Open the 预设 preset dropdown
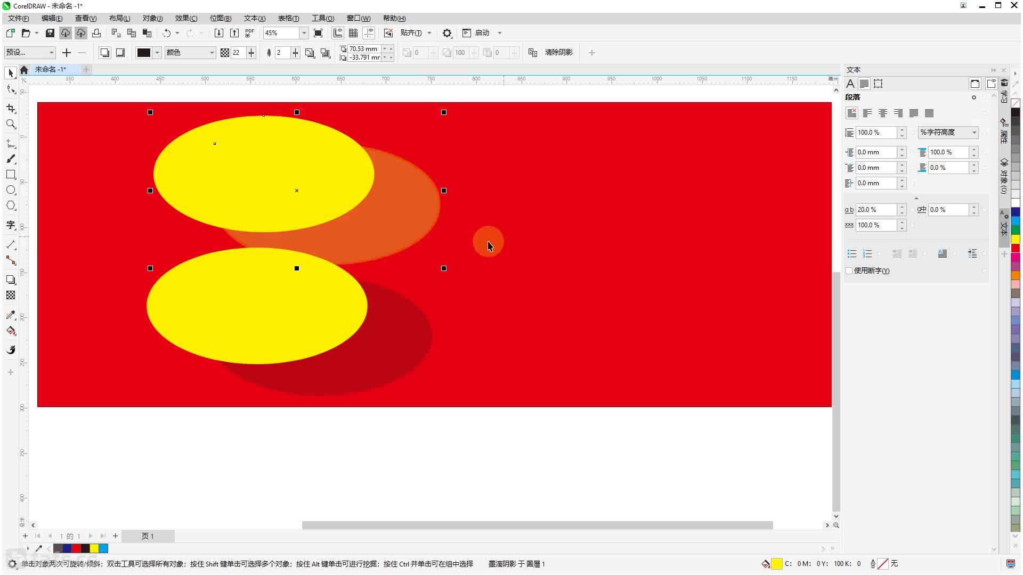This screenshot has width=1023, height=575. coord(30,52)
